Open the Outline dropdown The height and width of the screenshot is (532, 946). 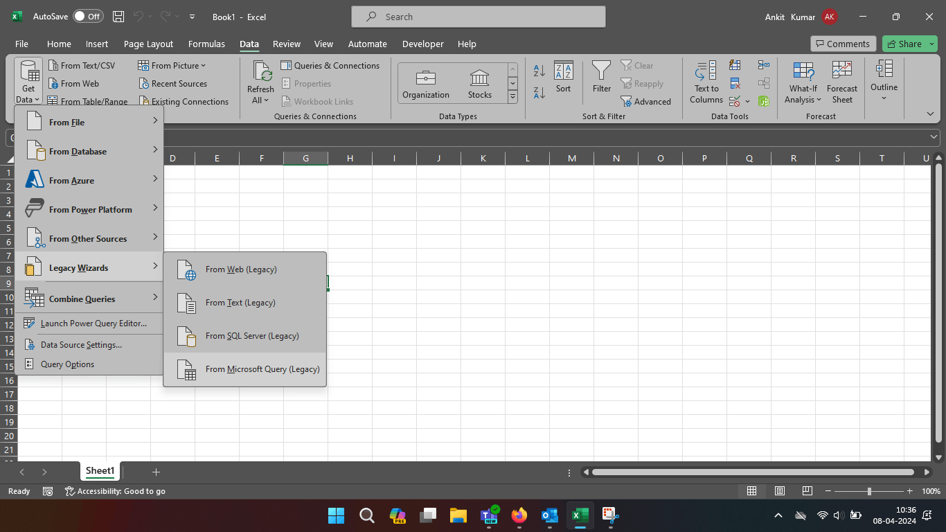884,82
